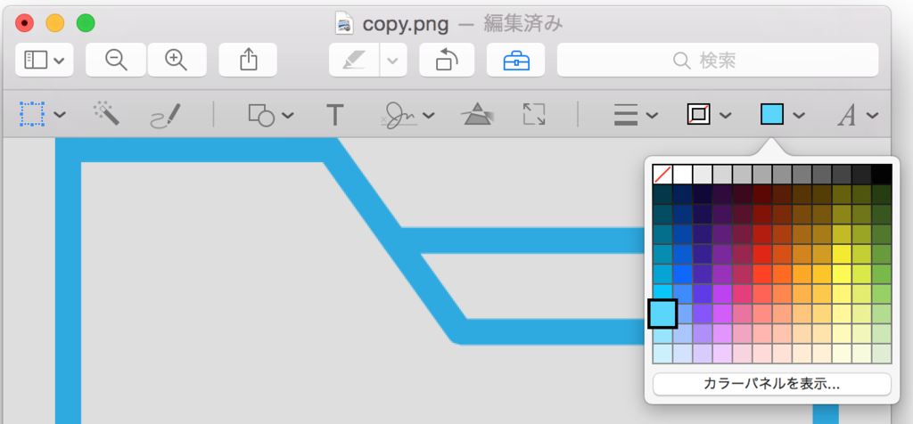Focus the 検索 search field
Screen dimensions: 913x424
(718, 60)
